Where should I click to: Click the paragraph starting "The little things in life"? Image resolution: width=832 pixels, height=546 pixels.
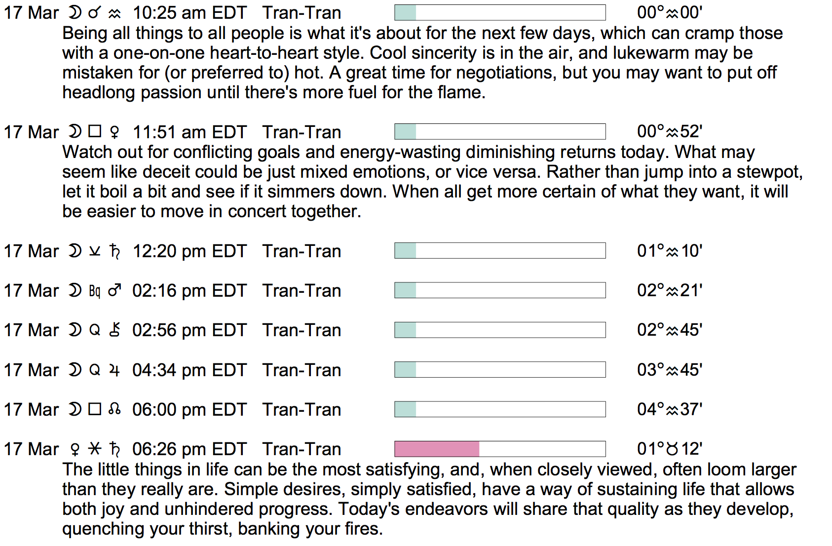point(428,499)
